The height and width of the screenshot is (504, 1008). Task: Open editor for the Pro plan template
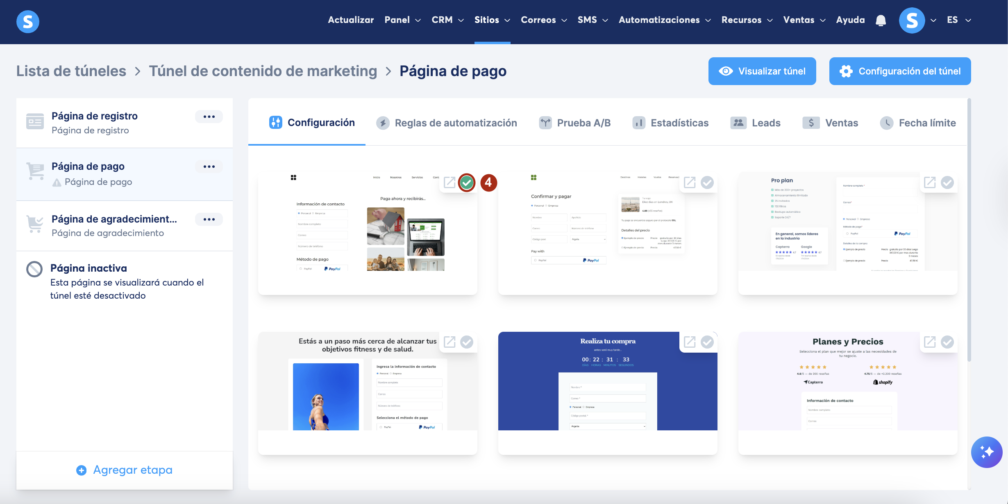930,182
